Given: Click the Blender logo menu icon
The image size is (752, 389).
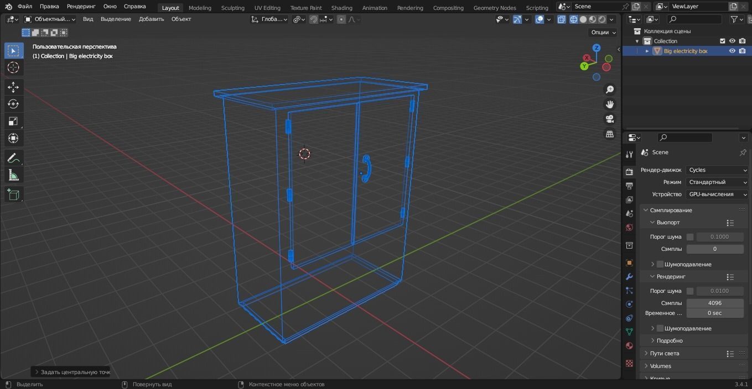Looking at the screenshot, I should [8, 7].
